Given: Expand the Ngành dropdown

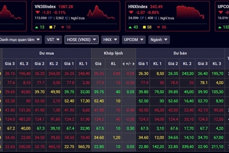Looking at the screenshot, I should [x=159, y=40].
